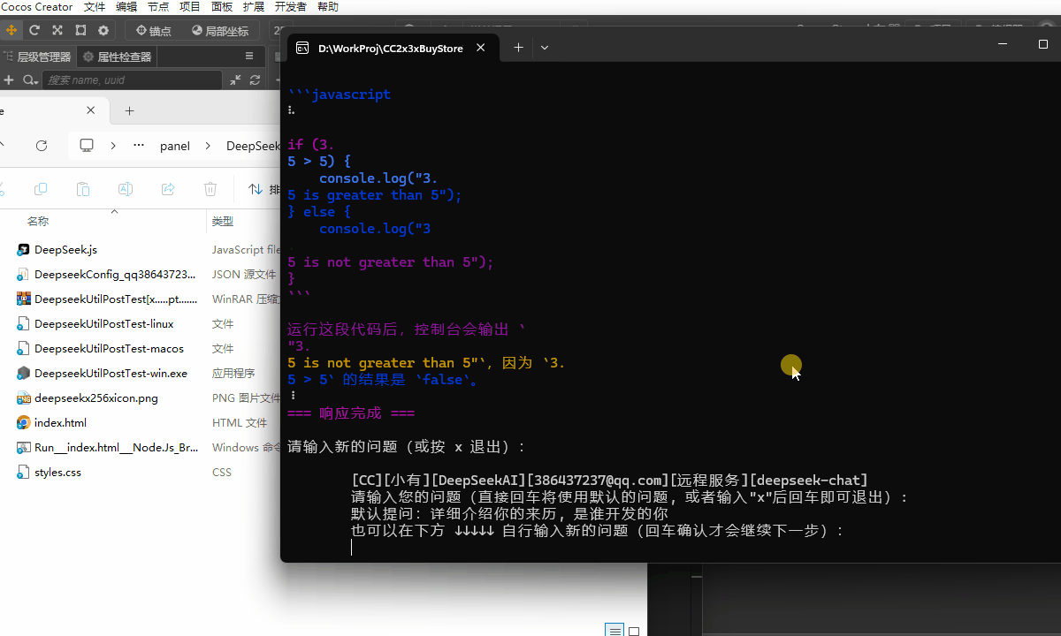Click the terminal tab D:\WorkProj\CC2x3xBuyStore
1061x636 pixels.
tap(390, 48)
